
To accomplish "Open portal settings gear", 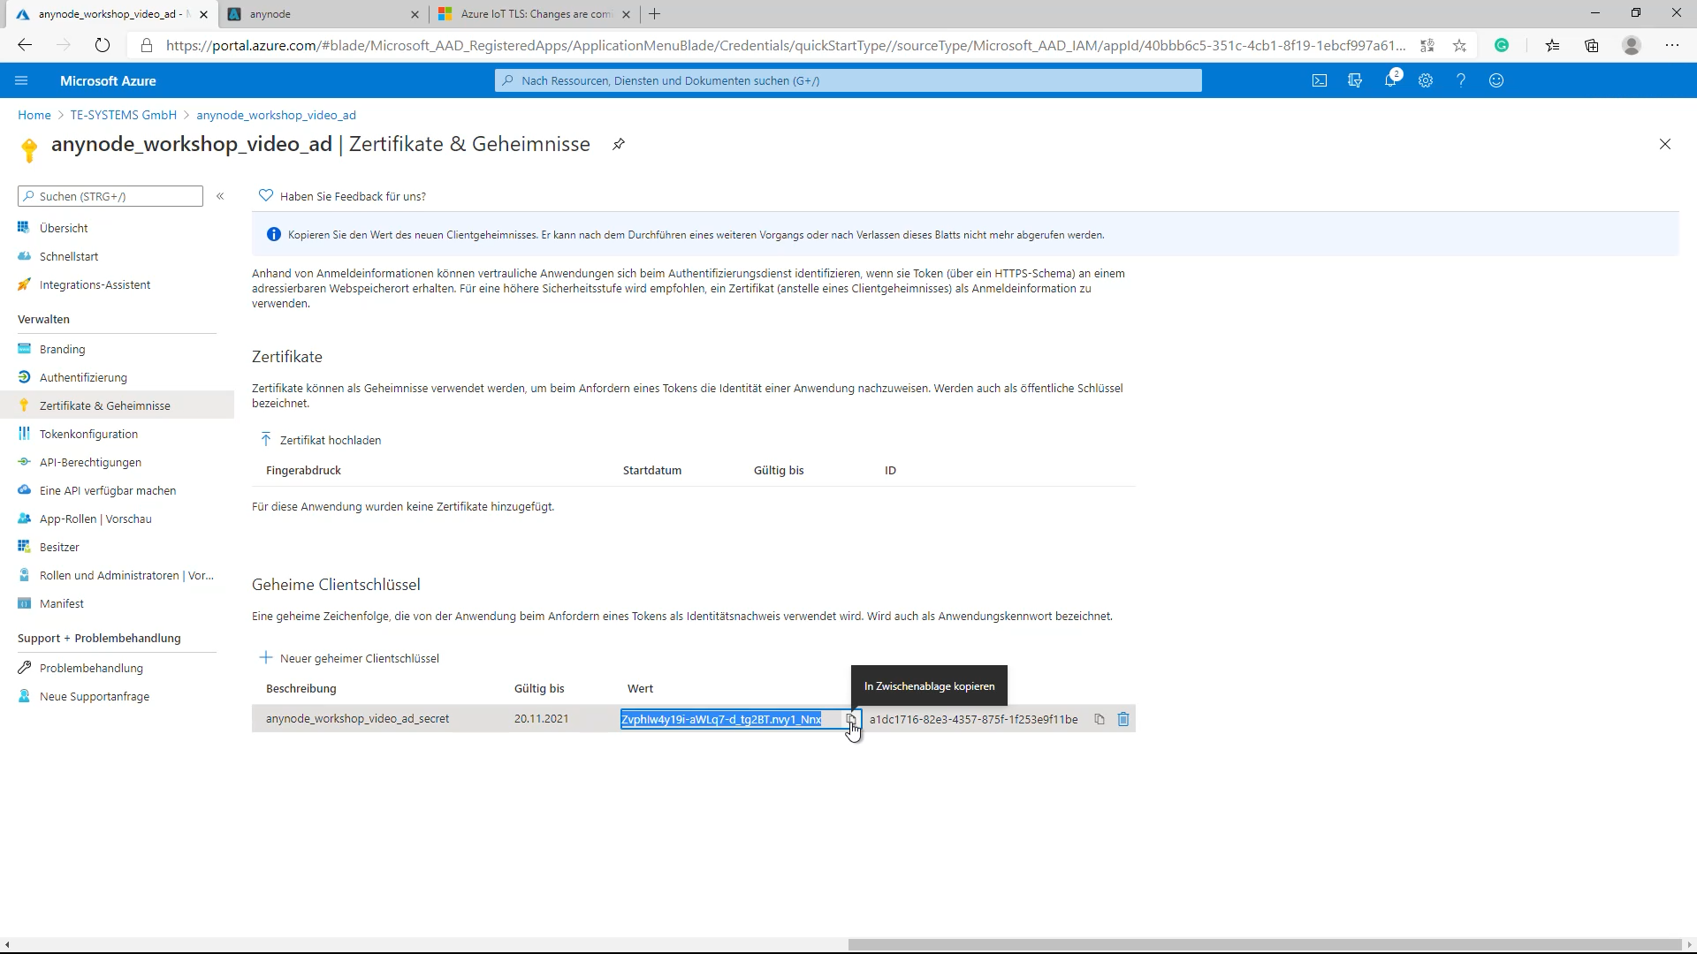I will (1426, 80).
